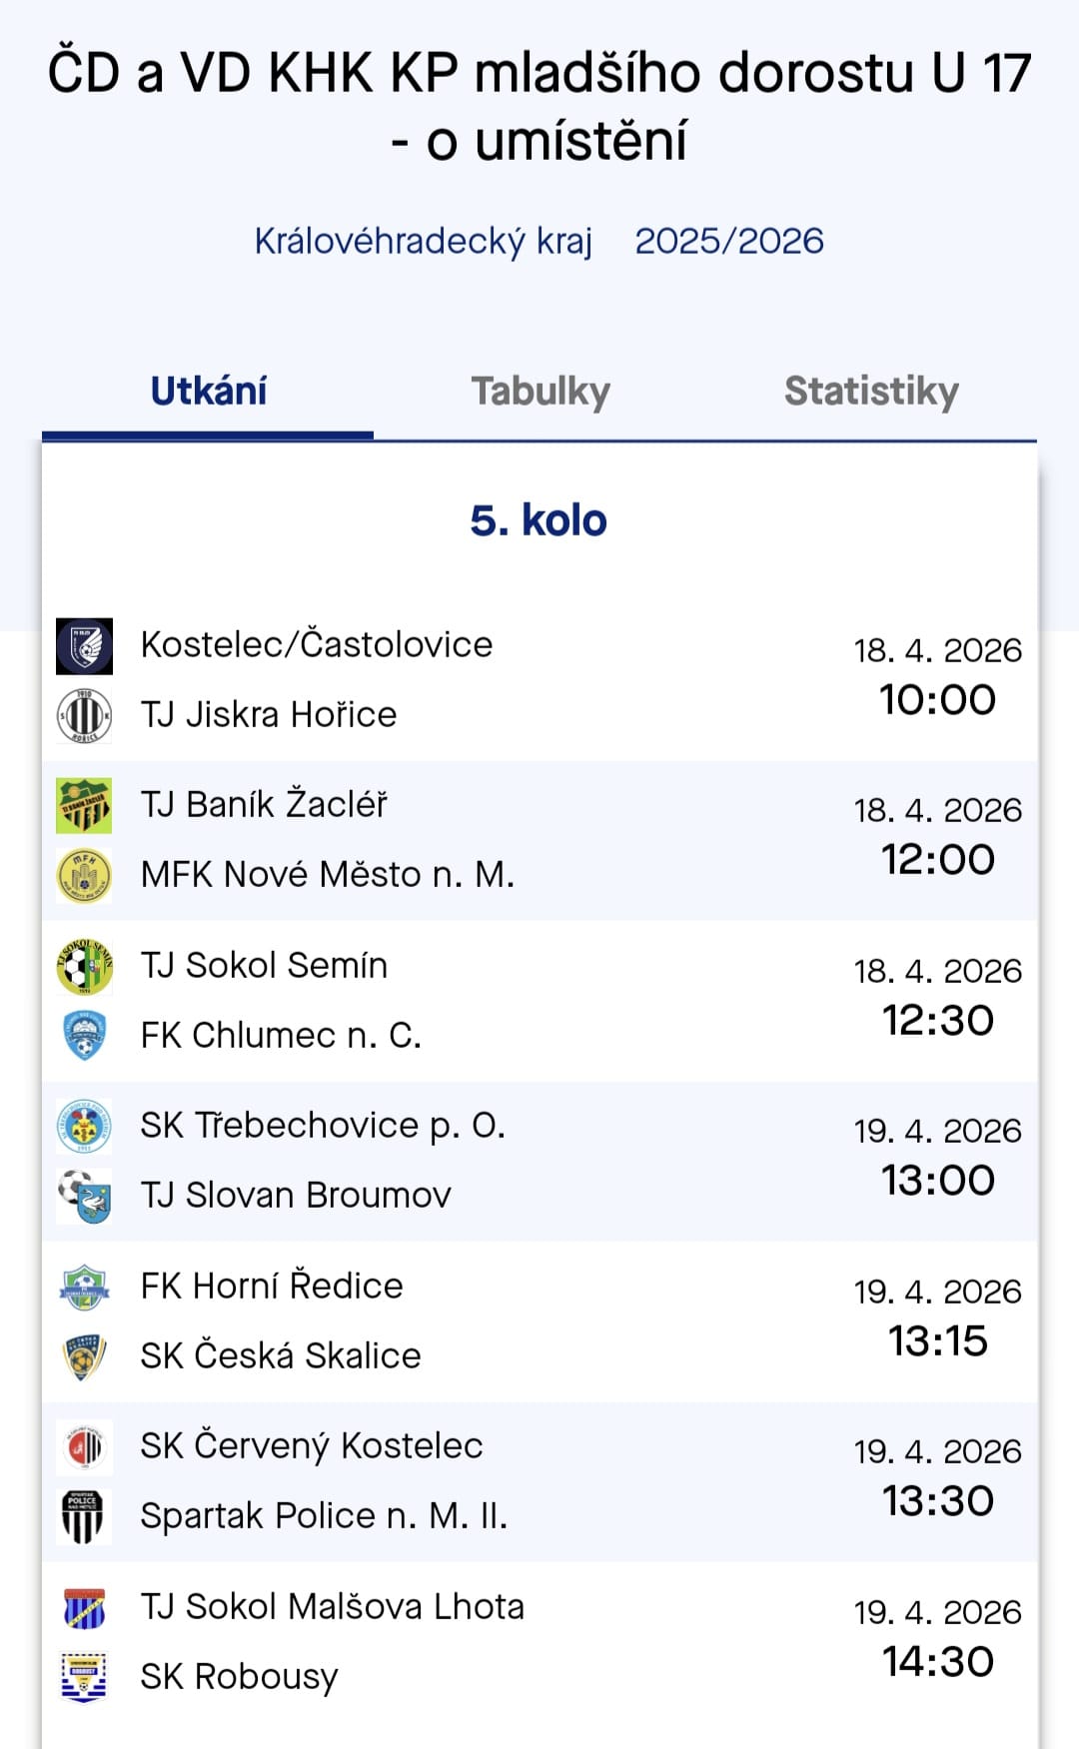The width and height of the screenshot is (1079, 1749).
Task: Click the 2025/2026 season link
Action: [729, 242]
